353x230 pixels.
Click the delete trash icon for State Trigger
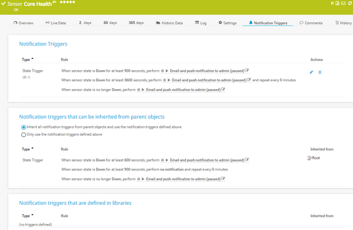point(320,72)
